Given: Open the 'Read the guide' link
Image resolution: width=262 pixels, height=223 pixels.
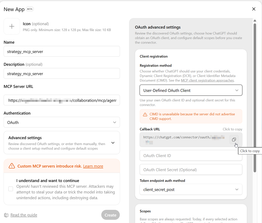Looking at the screenshot, I should click(24, 215).
